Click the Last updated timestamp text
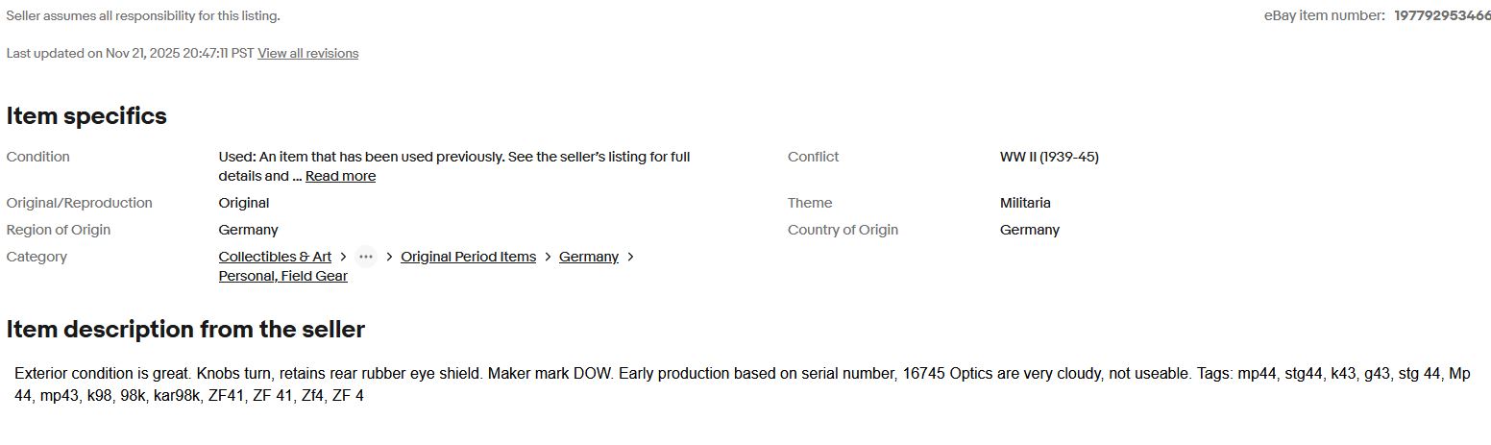 pos(130,54)
